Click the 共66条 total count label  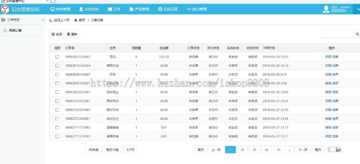click(x=94, y=150)
